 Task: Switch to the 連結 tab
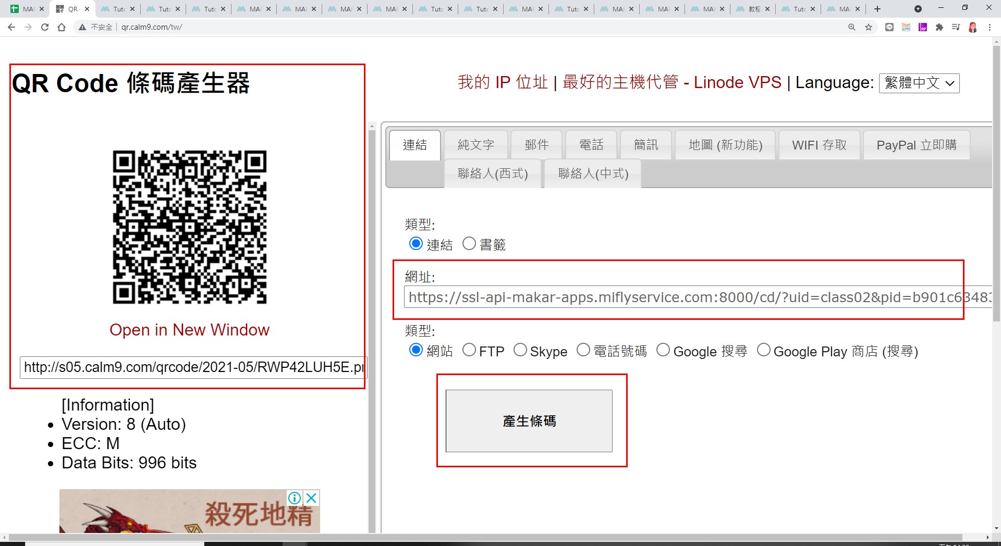pos(415,145)
